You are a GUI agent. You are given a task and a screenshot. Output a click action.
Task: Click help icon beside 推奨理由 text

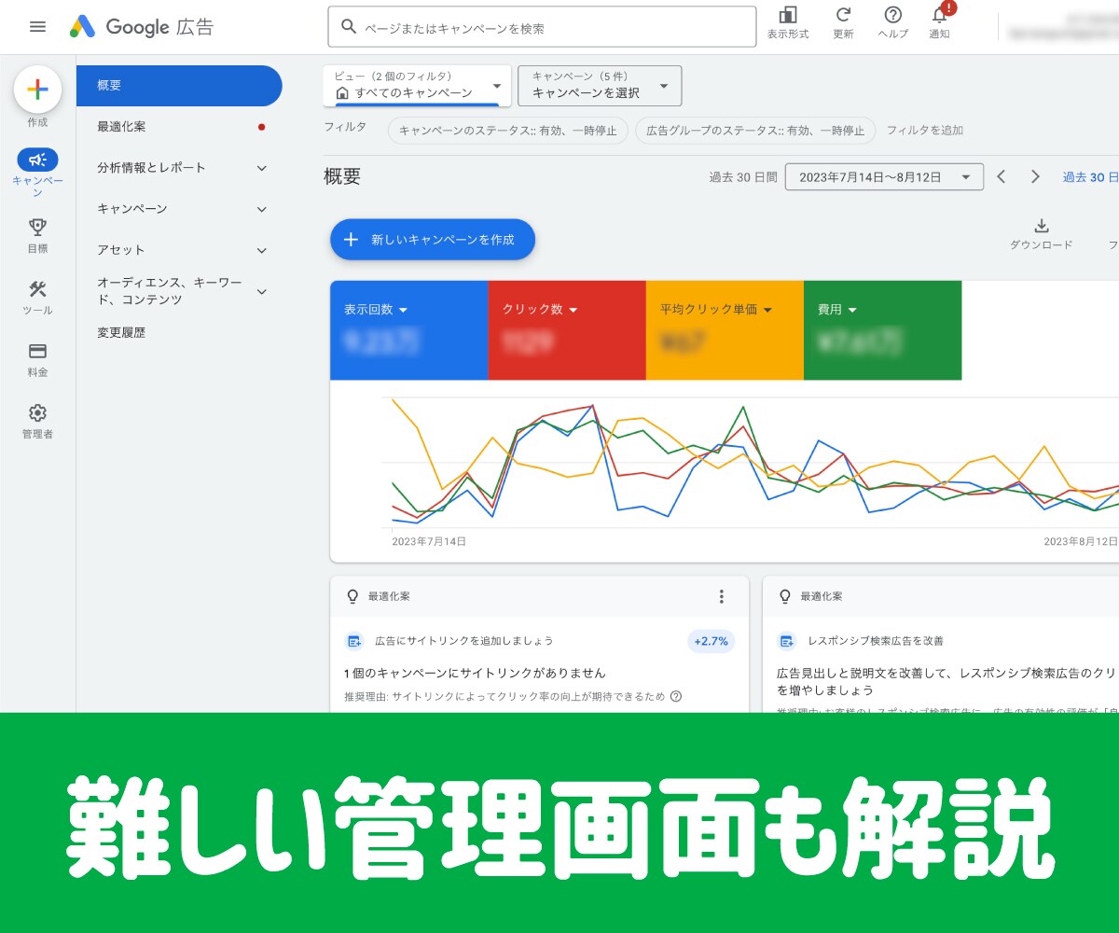pyautogui.click(x=676, y=696)
